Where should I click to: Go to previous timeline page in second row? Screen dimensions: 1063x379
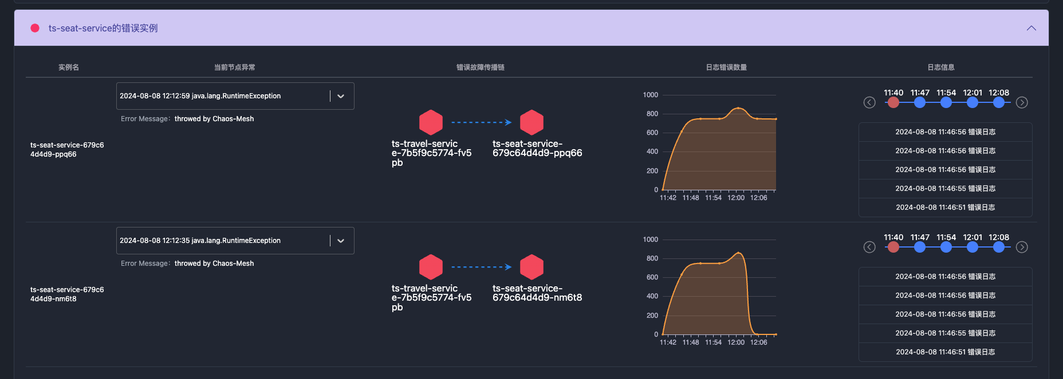[869, 247]
